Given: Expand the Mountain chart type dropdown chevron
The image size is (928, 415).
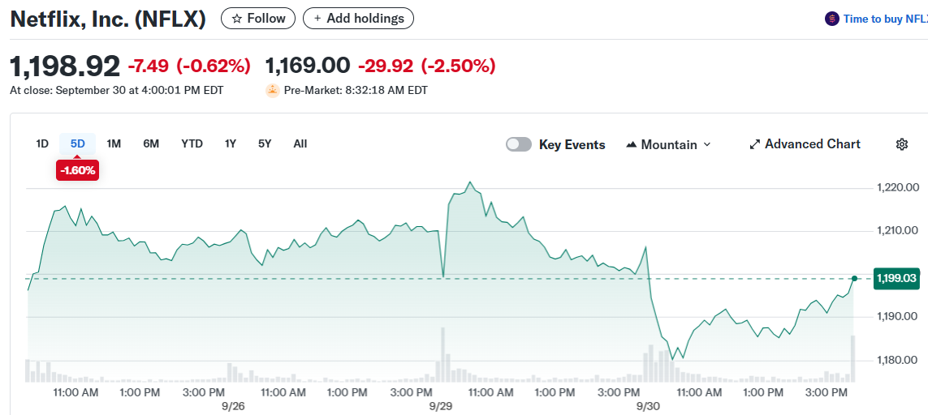Looking at the screenshot, I should [706, 144].
